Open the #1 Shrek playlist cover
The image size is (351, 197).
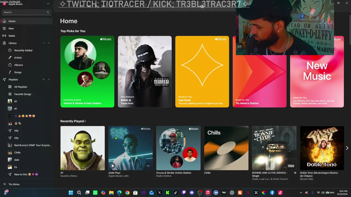coord(83,148)
